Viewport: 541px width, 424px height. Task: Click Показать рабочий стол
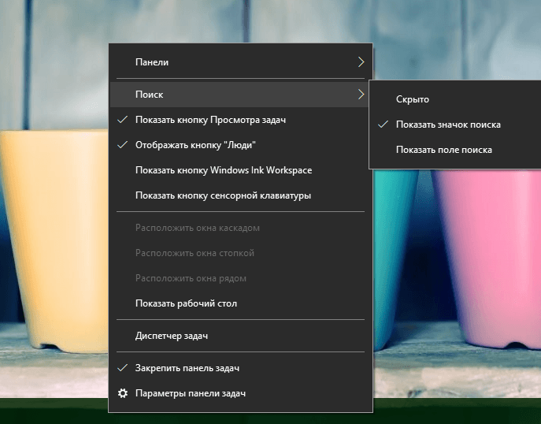(240, 303)
